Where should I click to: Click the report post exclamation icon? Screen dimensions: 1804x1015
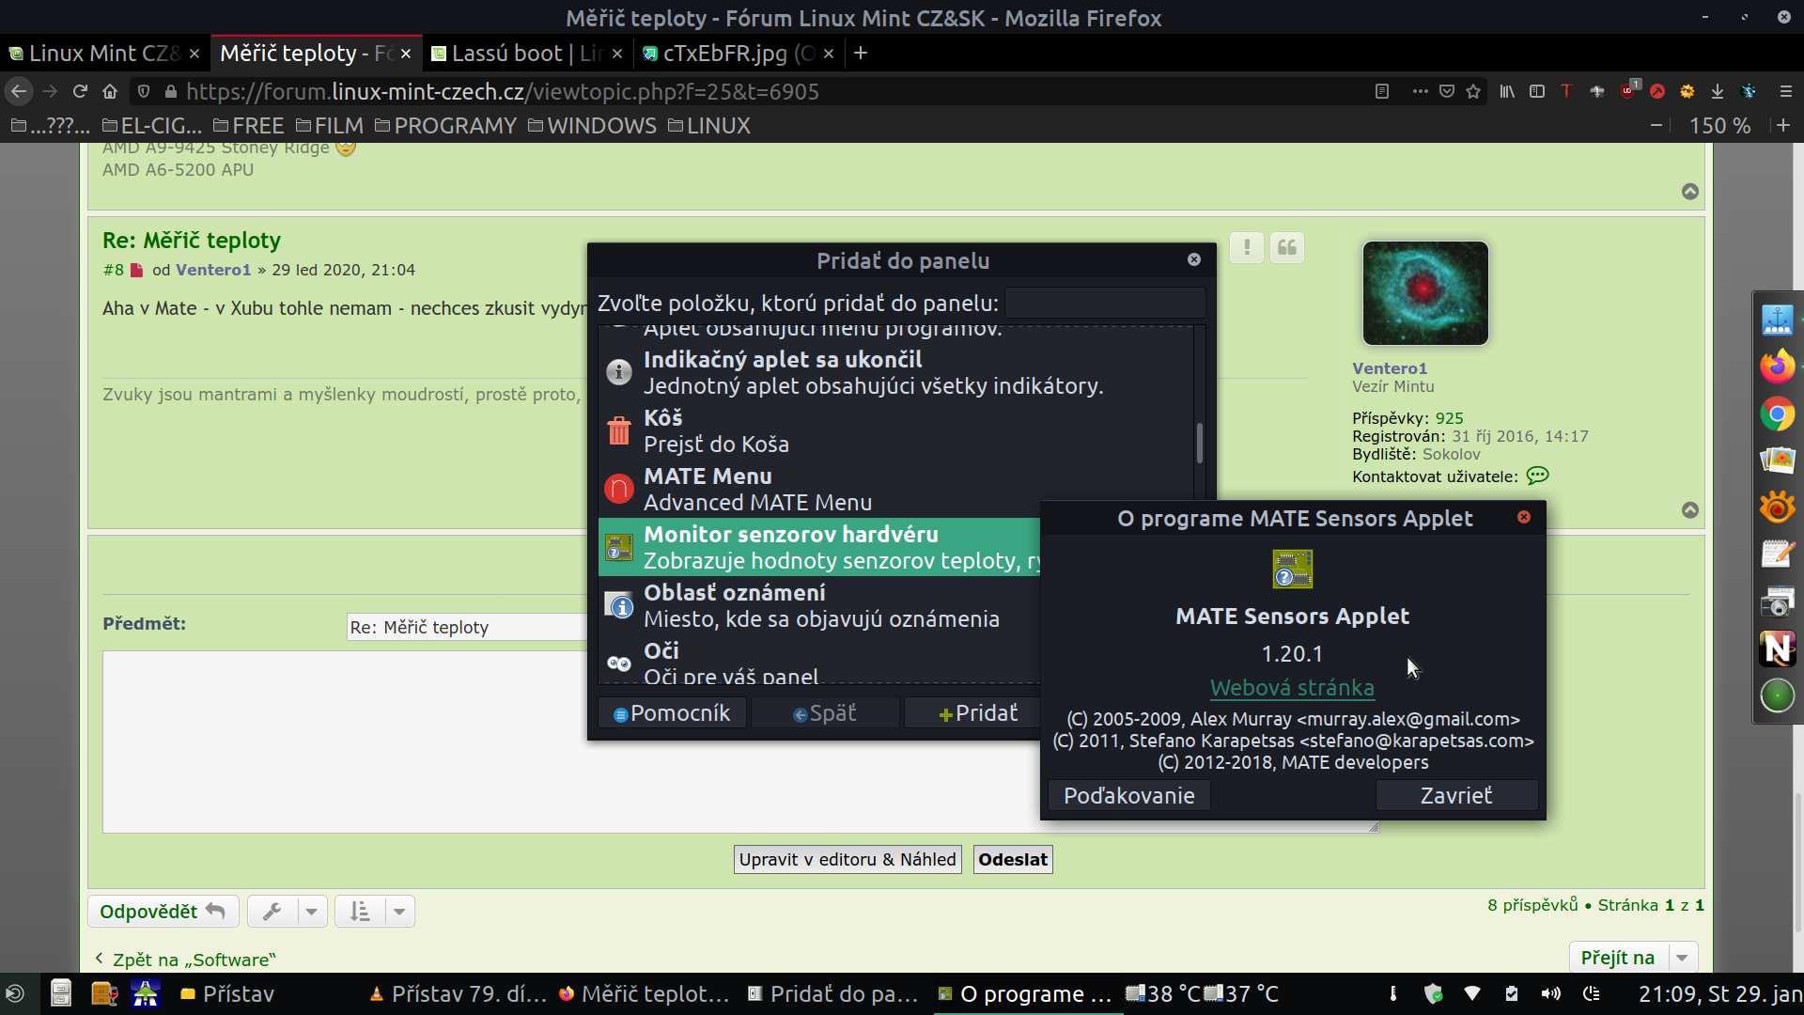pyautogui.click(x=1247, y=248)
